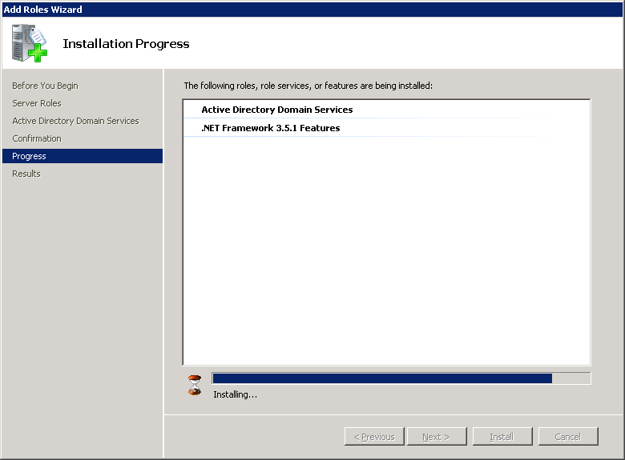Click the Next button
The height and width of the screenshot is (460, 625).
coord(437,437)
